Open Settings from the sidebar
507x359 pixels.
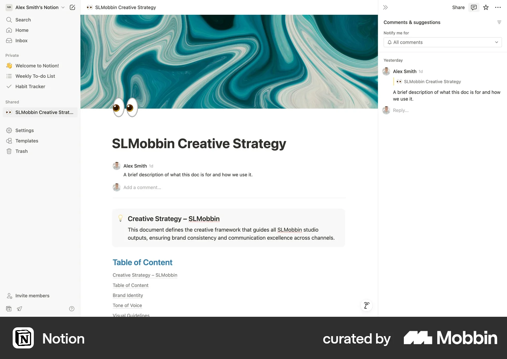[40, 130]
